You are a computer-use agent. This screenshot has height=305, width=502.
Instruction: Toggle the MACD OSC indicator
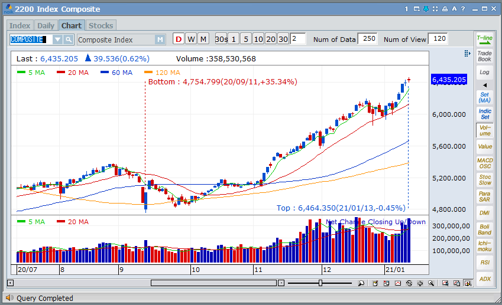coord(484,163)
